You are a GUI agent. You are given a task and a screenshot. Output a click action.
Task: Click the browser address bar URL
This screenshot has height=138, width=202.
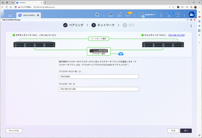tap(44, 7)
